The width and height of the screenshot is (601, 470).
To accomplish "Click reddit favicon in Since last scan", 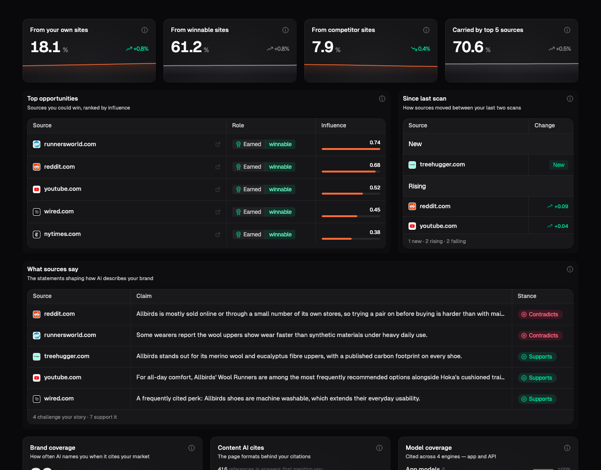I will tap(412, 206).
